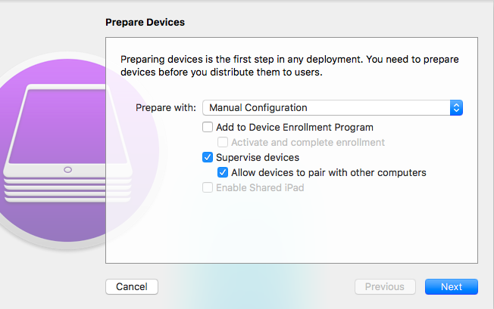
Task: Click the Prepare Devices heading
Action: tap(145, 23)
